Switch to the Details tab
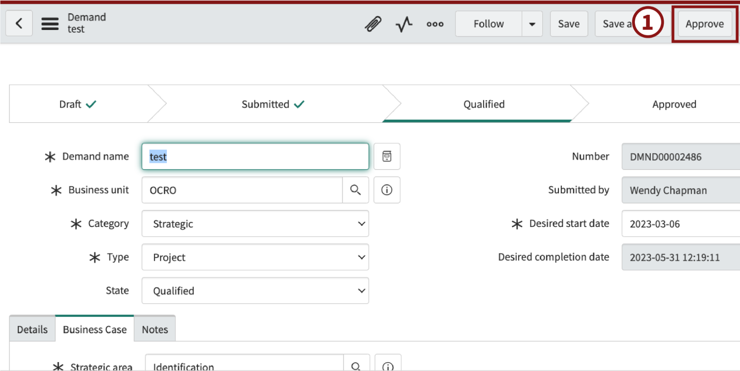This screenshot has width=740, height=371. pos(32,328)
